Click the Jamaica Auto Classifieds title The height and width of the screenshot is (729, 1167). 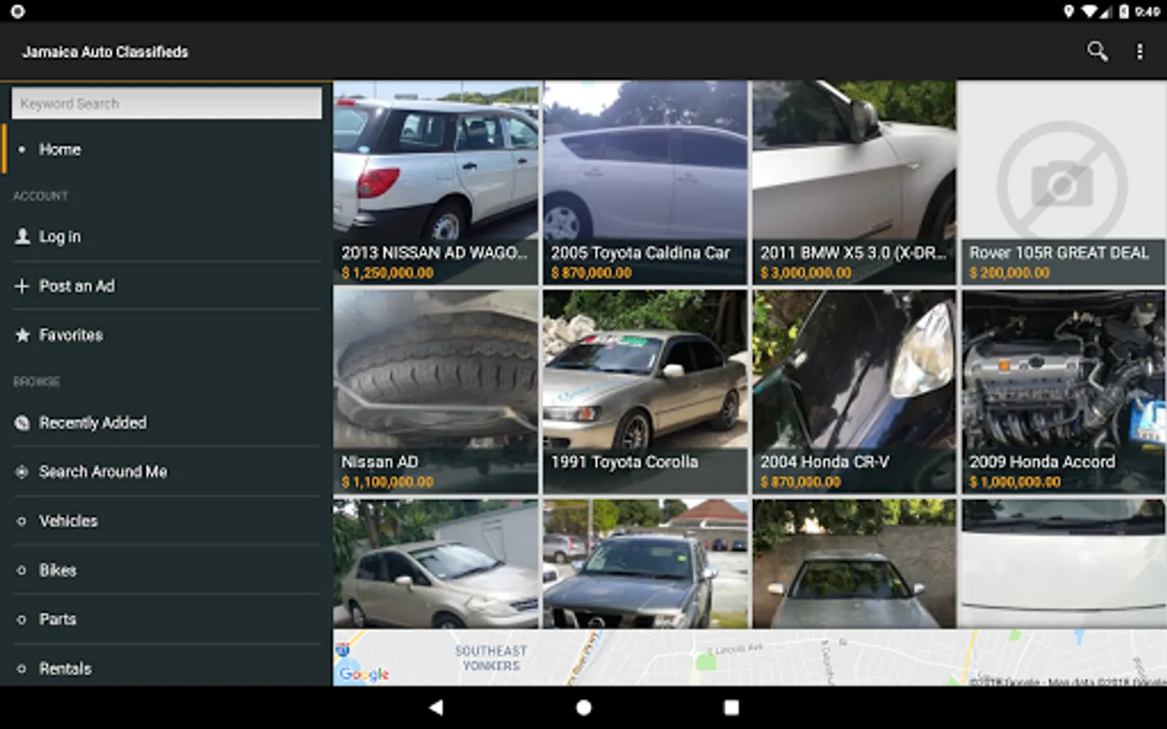coord(105,52)
